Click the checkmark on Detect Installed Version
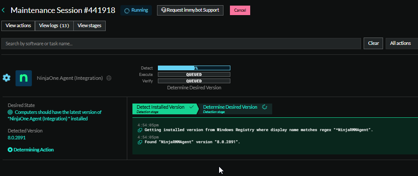This screenshot has height=176, width=418. click(x=191, y=107)
